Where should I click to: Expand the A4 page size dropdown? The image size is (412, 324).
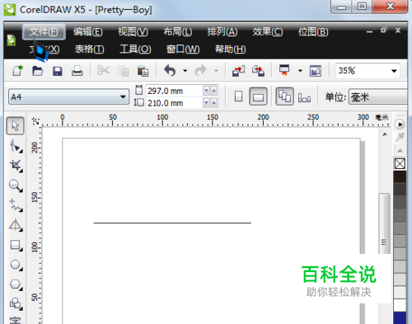pos(123,97)
